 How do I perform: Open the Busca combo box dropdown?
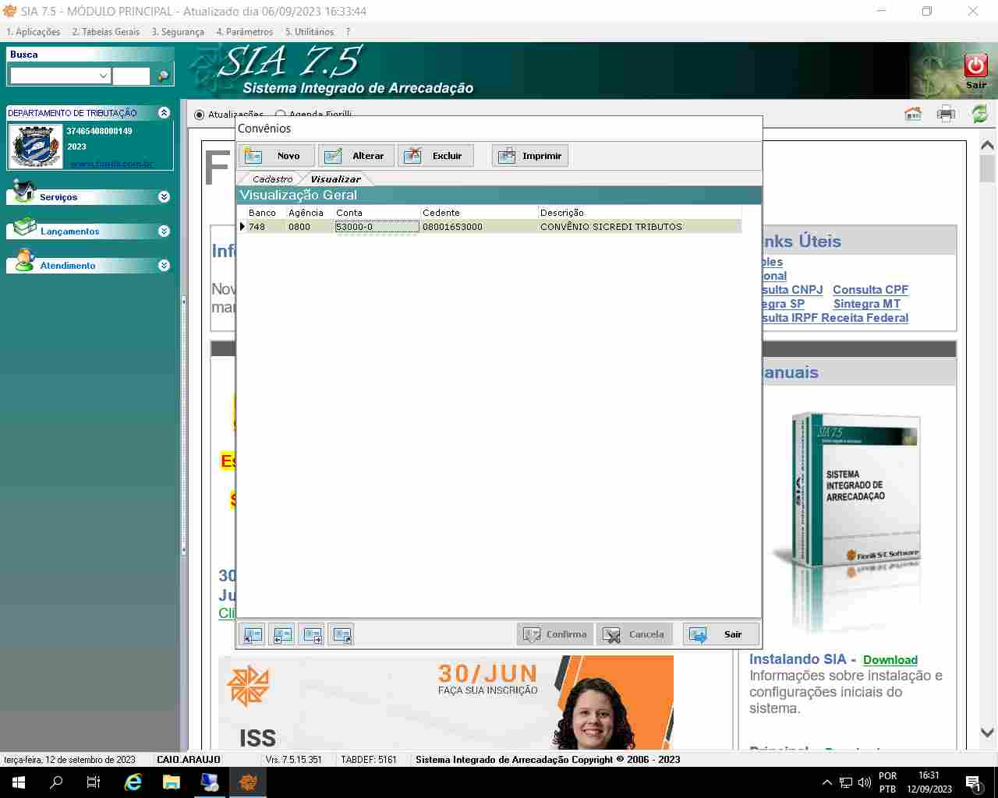[x=103, y=76]
